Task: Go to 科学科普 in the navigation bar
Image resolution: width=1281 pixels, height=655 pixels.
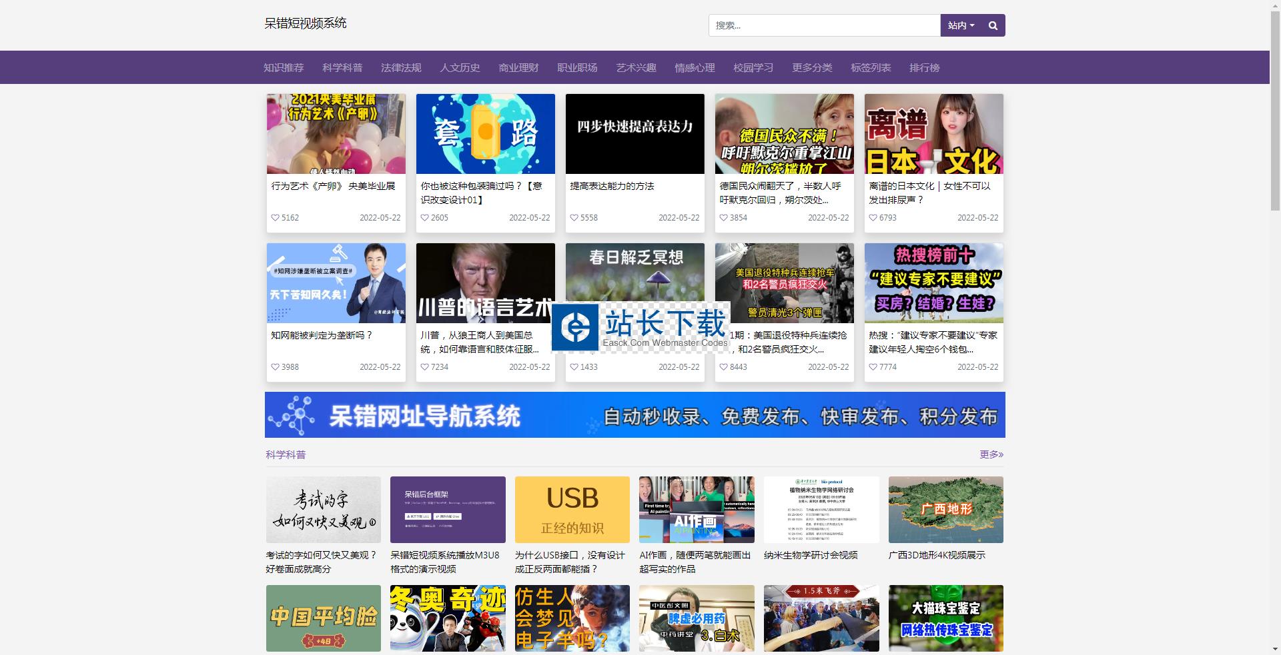Action: [x=342, y=67]
